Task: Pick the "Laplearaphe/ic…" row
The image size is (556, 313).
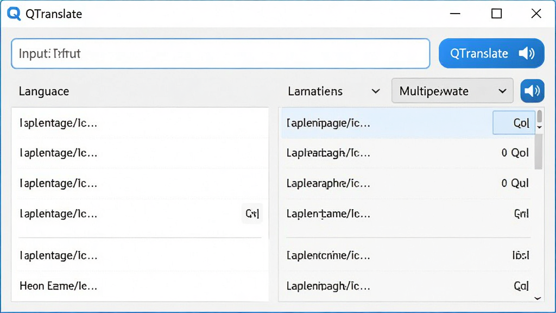Action: coord(408,184)
